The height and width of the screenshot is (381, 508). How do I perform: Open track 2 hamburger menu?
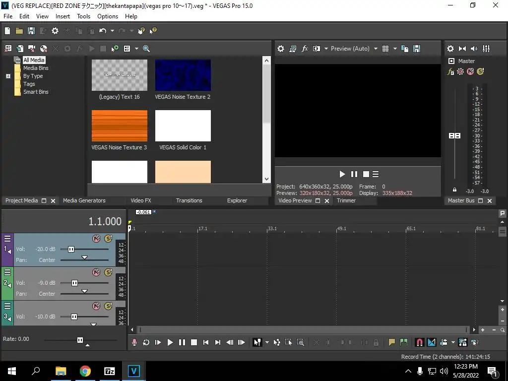pos(7,272)
